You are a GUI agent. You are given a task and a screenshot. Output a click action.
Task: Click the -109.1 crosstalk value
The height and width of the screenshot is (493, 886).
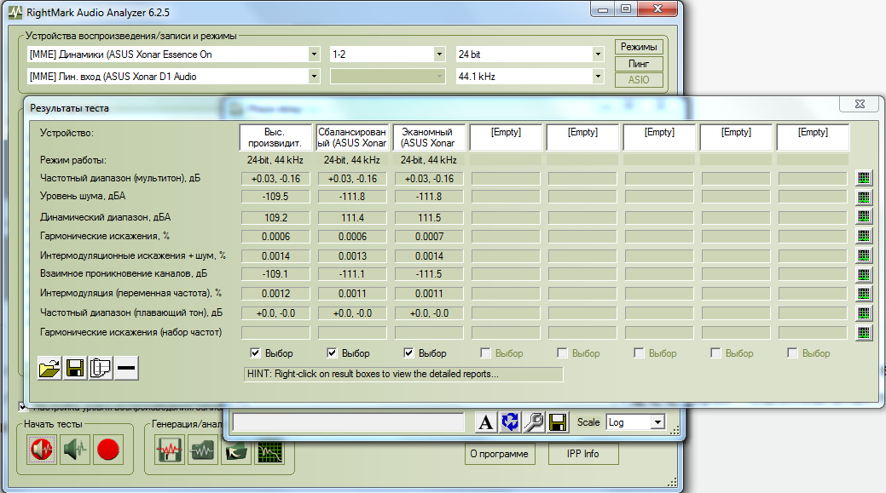[x=275, y=274]
